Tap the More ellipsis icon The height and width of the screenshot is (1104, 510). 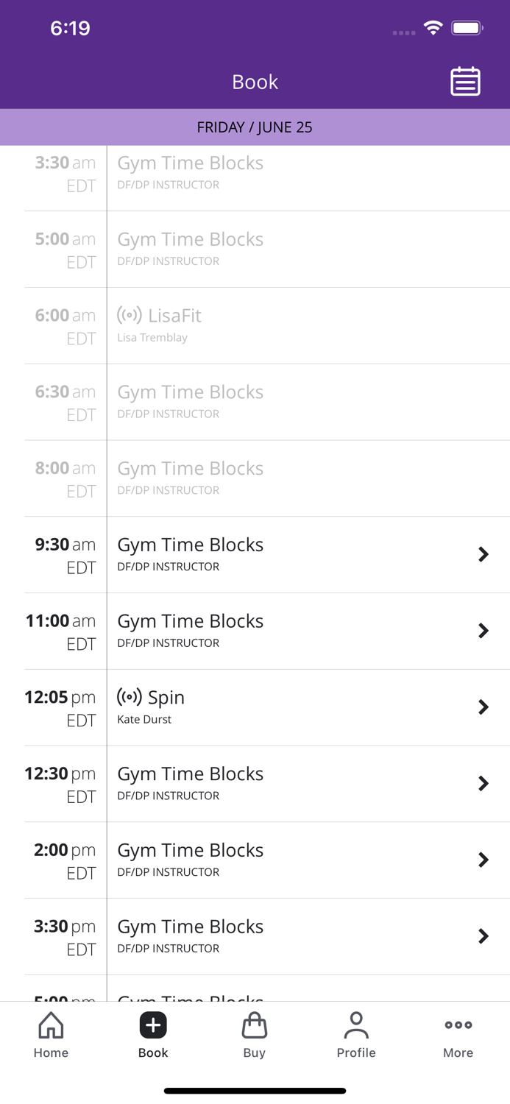click(458, 1025)
